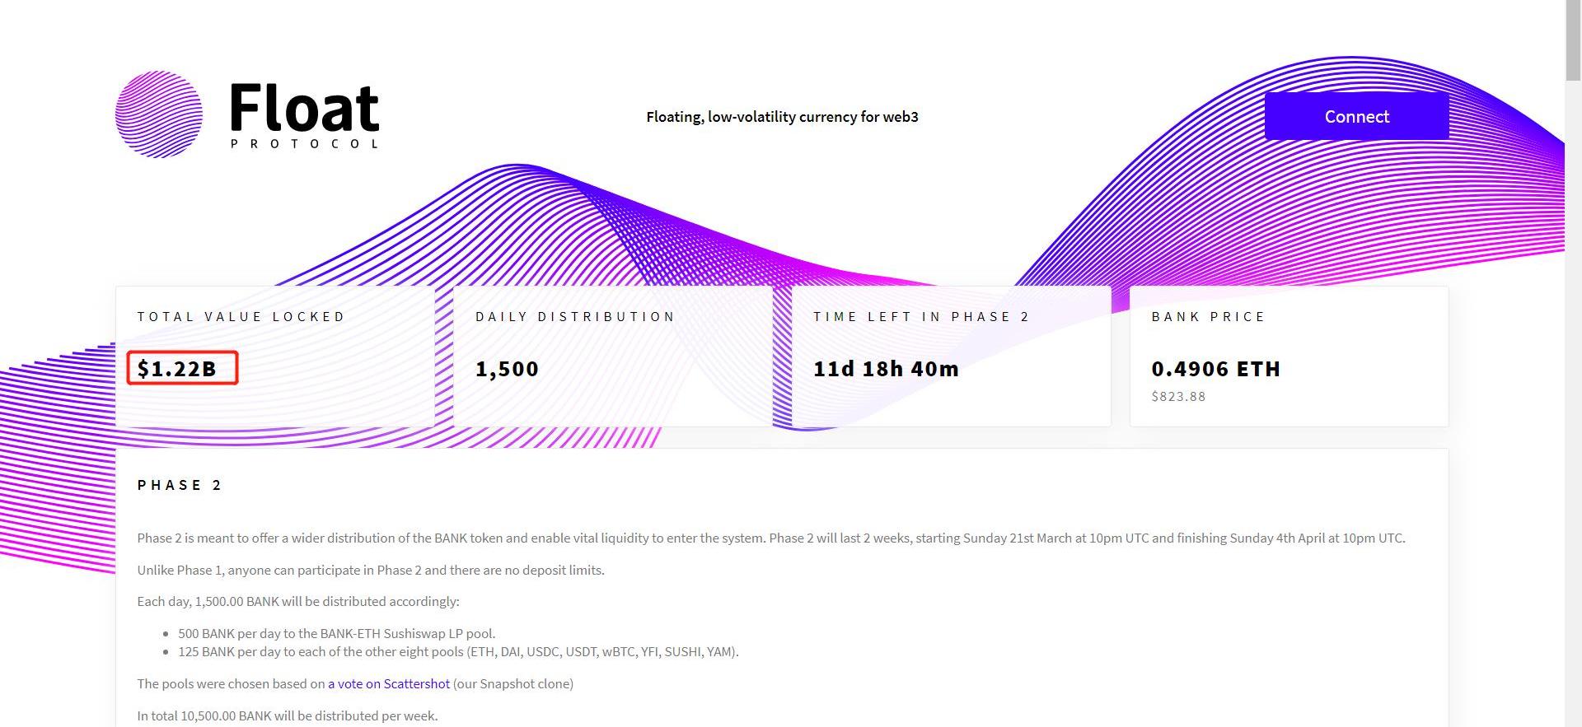This screenshot has width=1582, height=727.
Task: Click the scrollbar track below the thumb
Action: point(1573,412)
